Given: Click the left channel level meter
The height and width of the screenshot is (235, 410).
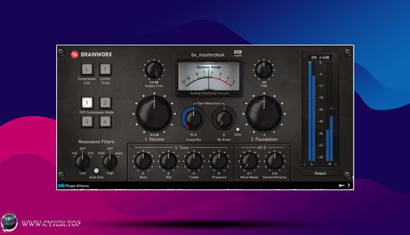Looking at the screenshot, I should point(312,111).
